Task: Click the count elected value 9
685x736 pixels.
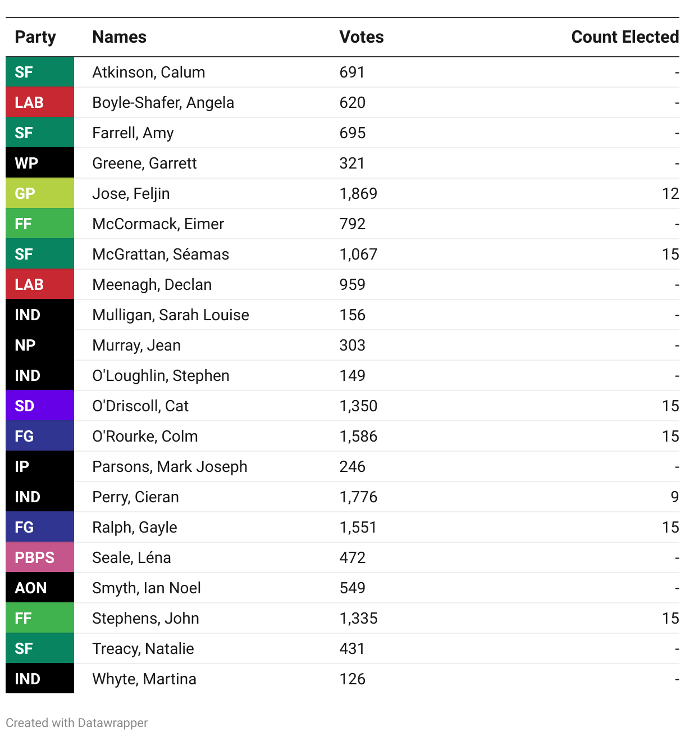Action: click(674, 497)
